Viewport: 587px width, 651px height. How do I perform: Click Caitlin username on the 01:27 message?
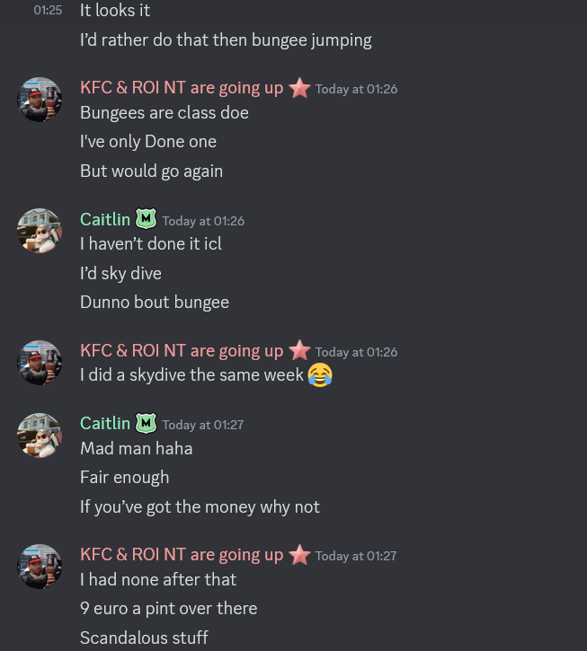pyautogui.click(x=105, y=424)
